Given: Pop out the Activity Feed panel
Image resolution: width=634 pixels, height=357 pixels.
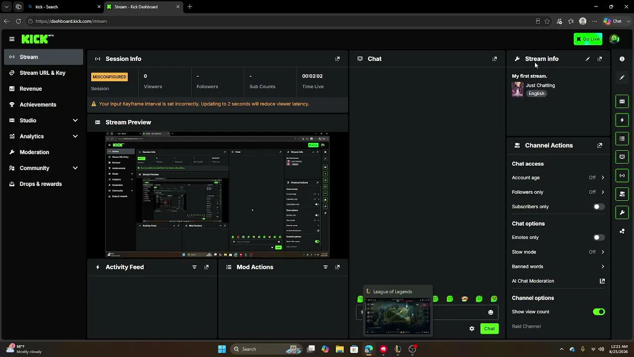Looking at the screenshot, I should point(206,267).
